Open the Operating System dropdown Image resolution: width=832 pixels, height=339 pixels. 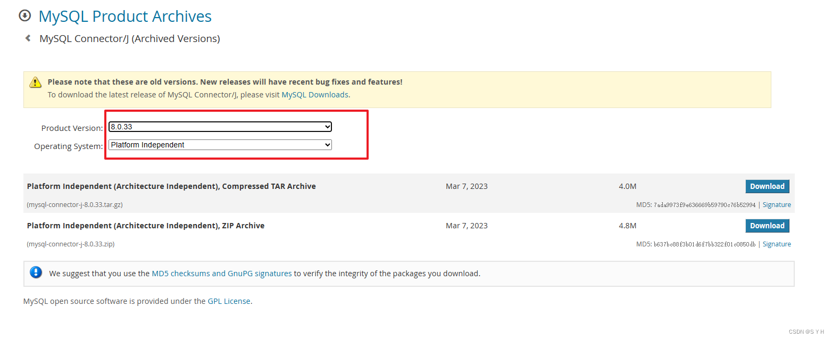point(220,145)
